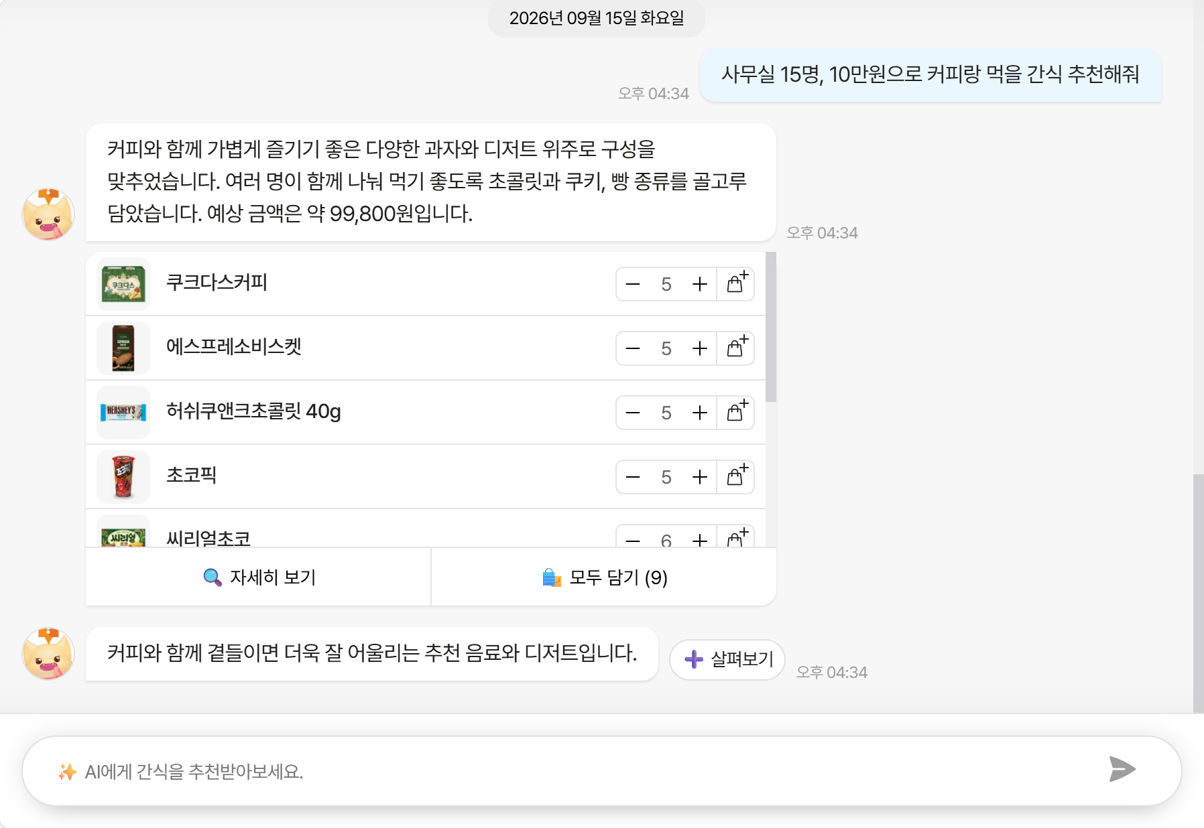Open the 쿠크다스커피 product thumbnail
The image size is (1204, 828).
(x=123, y=284)
